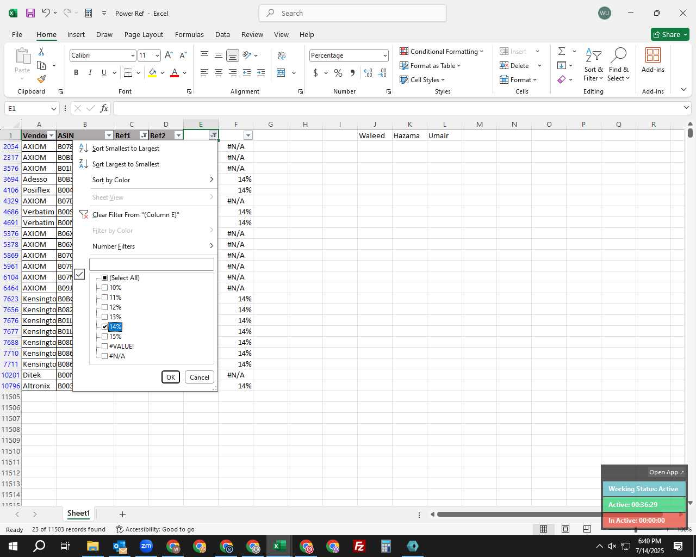The height and width of the screenshot is (557, 696).
Task: Increase font size with the larger A icon
Action: [x=169, y=55]
